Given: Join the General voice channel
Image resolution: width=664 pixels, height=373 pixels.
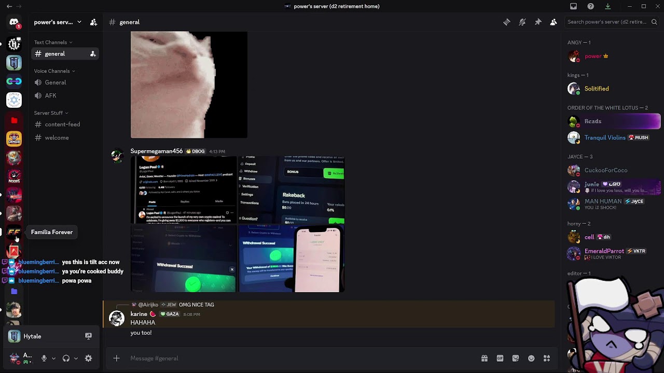Looking at the screenshot, I should coord(65,82).
